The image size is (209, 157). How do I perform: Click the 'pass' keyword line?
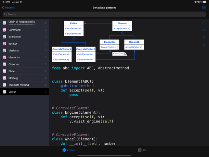[x=74, y=95]
